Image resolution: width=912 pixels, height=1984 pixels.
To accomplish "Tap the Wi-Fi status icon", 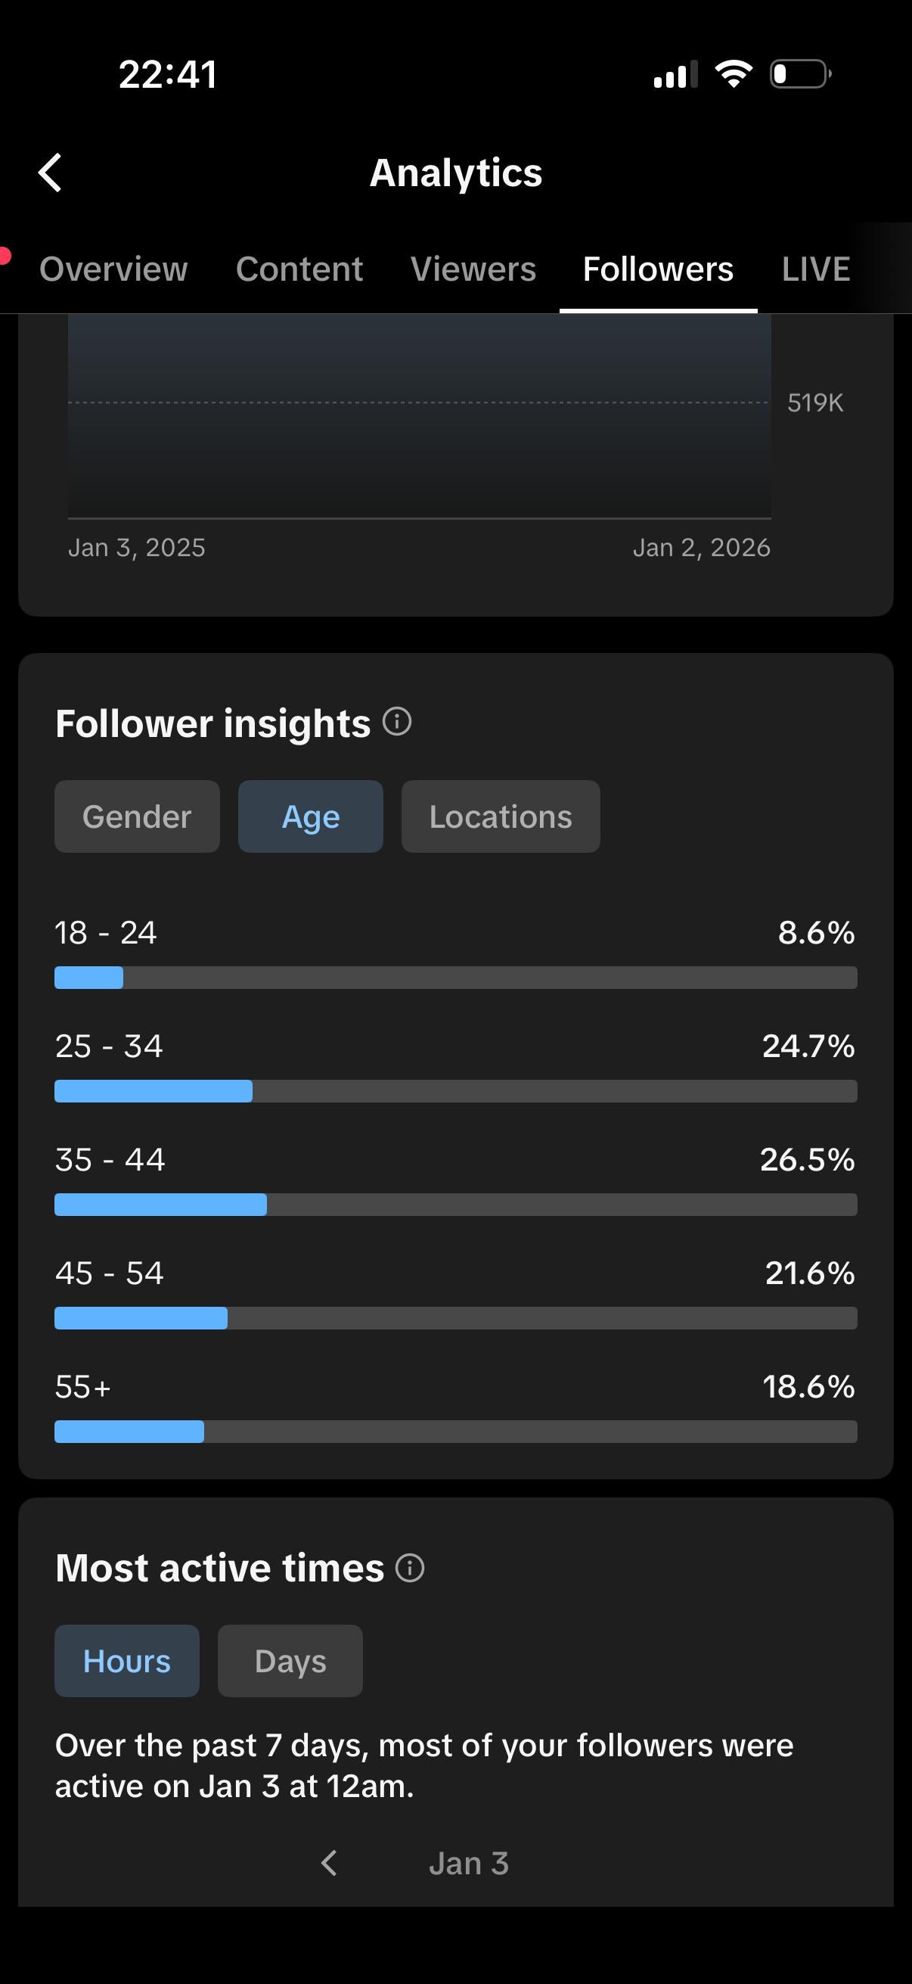I will click(x=734, y=74).
